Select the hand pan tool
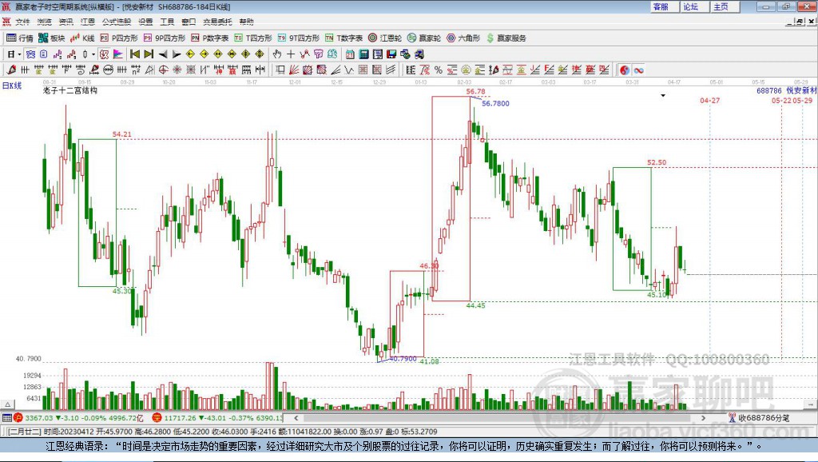The height and width of the screenshot is (462, 818). (x=276, y=54)
